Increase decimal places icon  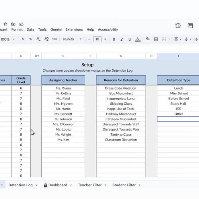coord(47,39)
